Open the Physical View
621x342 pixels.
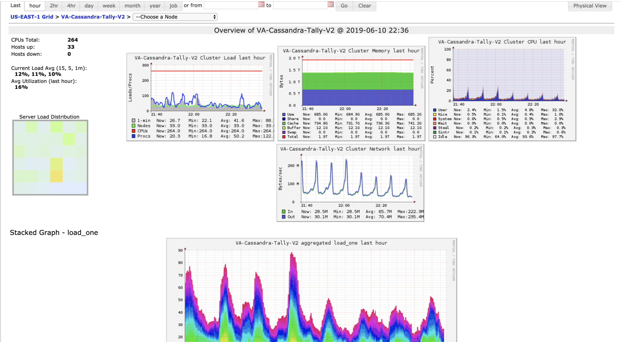click(590, 6)
